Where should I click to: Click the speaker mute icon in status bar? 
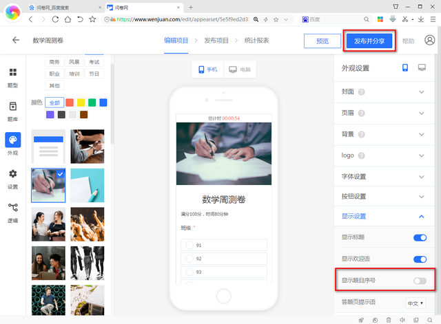point(402,320)
